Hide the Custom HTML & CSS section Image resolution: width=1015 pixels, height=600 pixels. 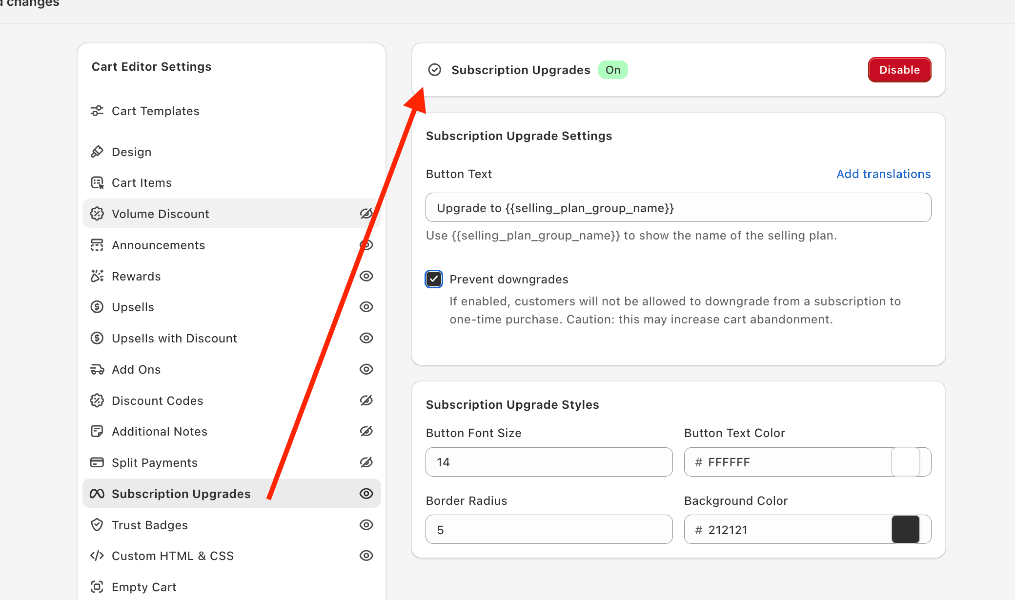click(366, 556)
